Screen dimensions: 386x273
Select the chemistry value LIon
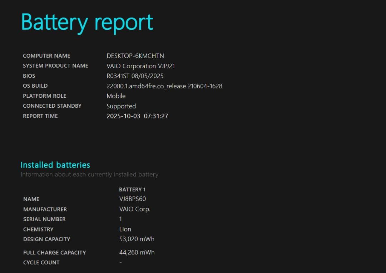click(125, 229)
